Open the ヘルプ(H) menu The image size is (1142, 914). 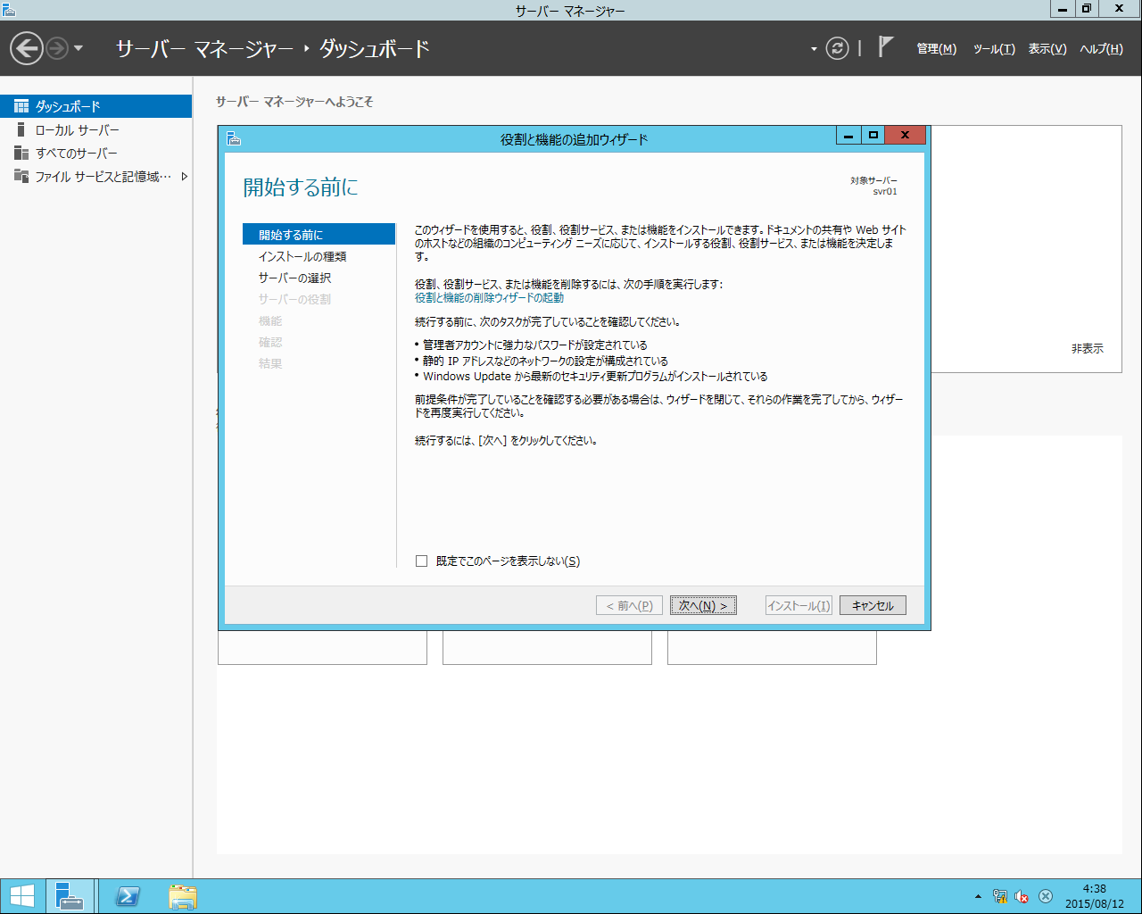point(1101,49)
